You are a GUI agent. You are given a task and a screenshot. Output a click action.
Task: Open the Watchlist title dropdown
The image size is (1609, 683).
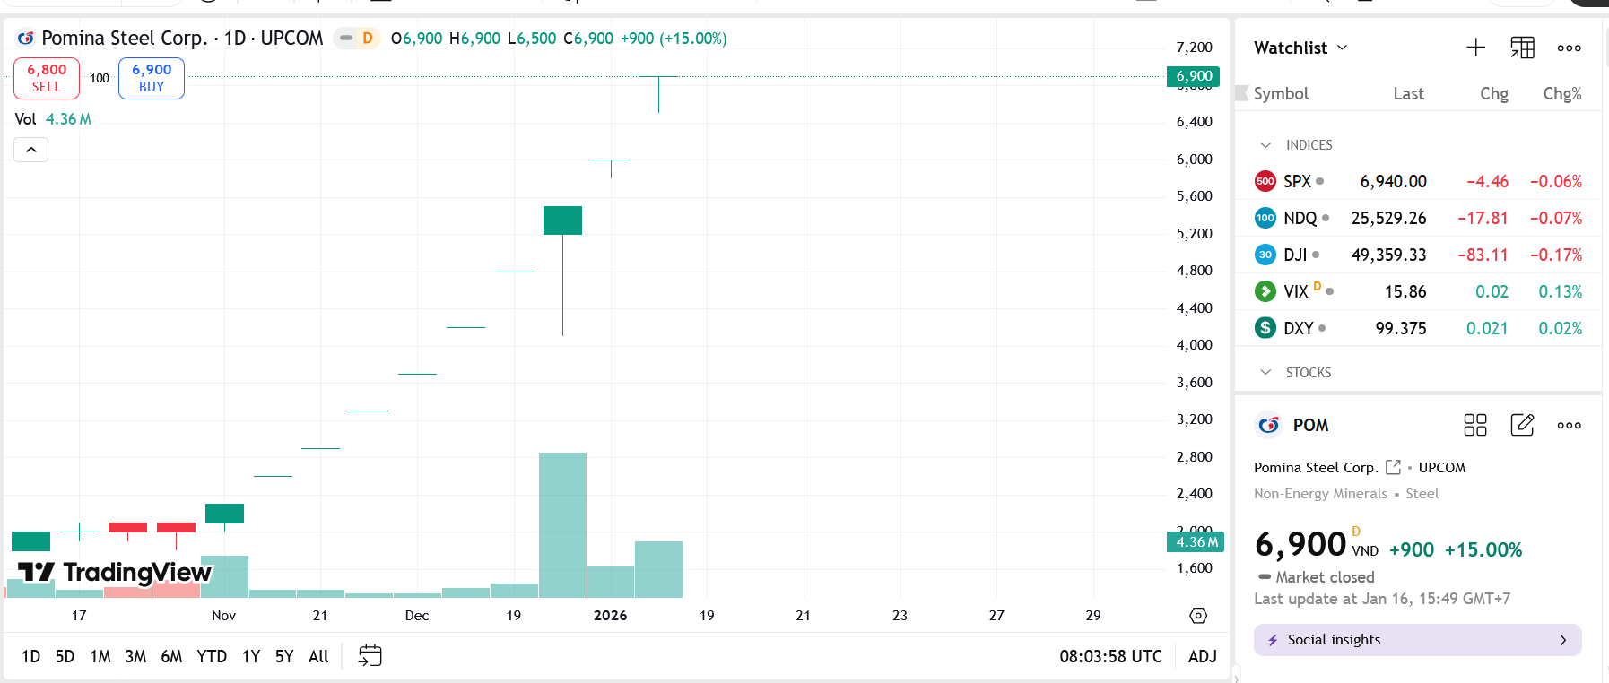click(x=1300, y=48)
